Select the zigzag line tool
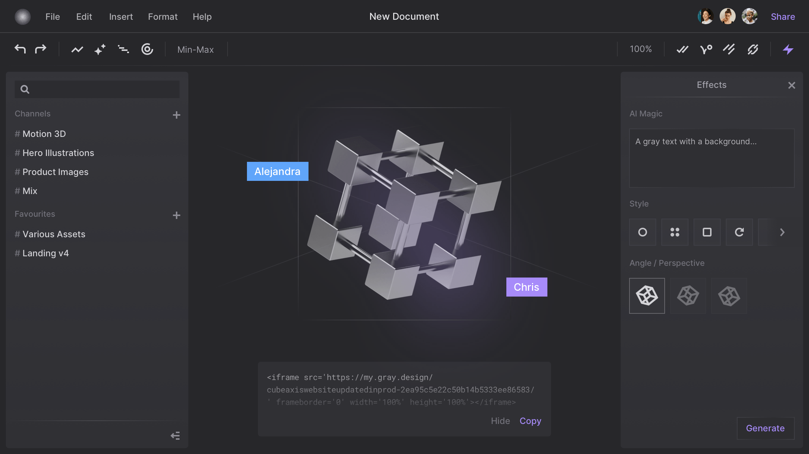 (77, 49)
